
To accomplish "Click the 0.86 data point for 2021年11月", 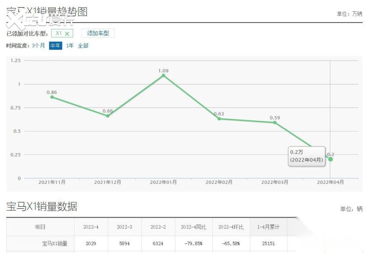I will [52, 97].
